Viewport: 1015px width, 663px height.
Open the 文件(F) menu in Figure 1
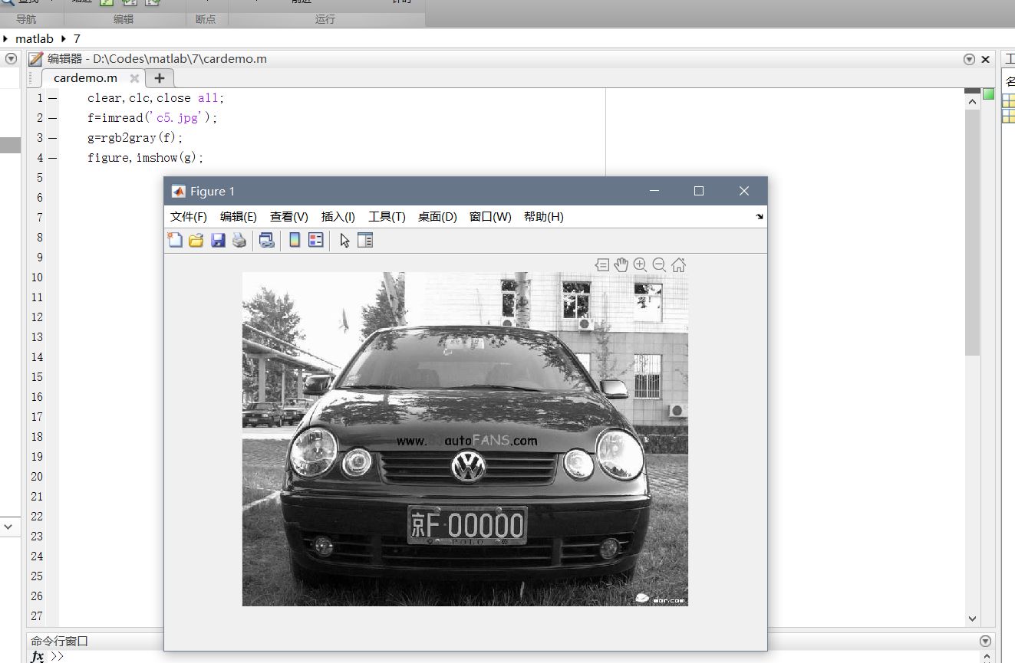(x=189, y=217)
